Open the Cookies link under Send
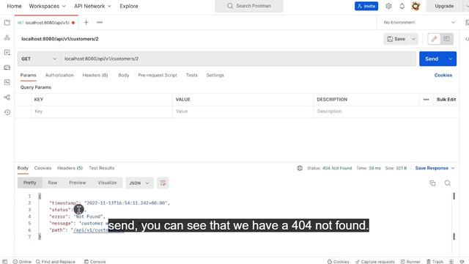The height and width of the screenshot is (264, 469). 443,76
